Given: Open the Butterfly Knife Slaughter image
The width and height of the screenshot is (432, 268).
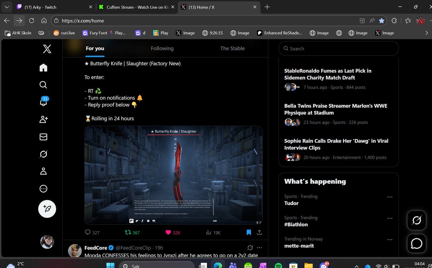Looking at the screenshot, I should coord(174,175).
